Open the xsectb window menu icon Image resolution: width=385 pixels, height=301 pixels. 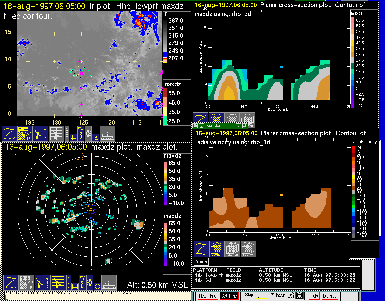(201, 126)
